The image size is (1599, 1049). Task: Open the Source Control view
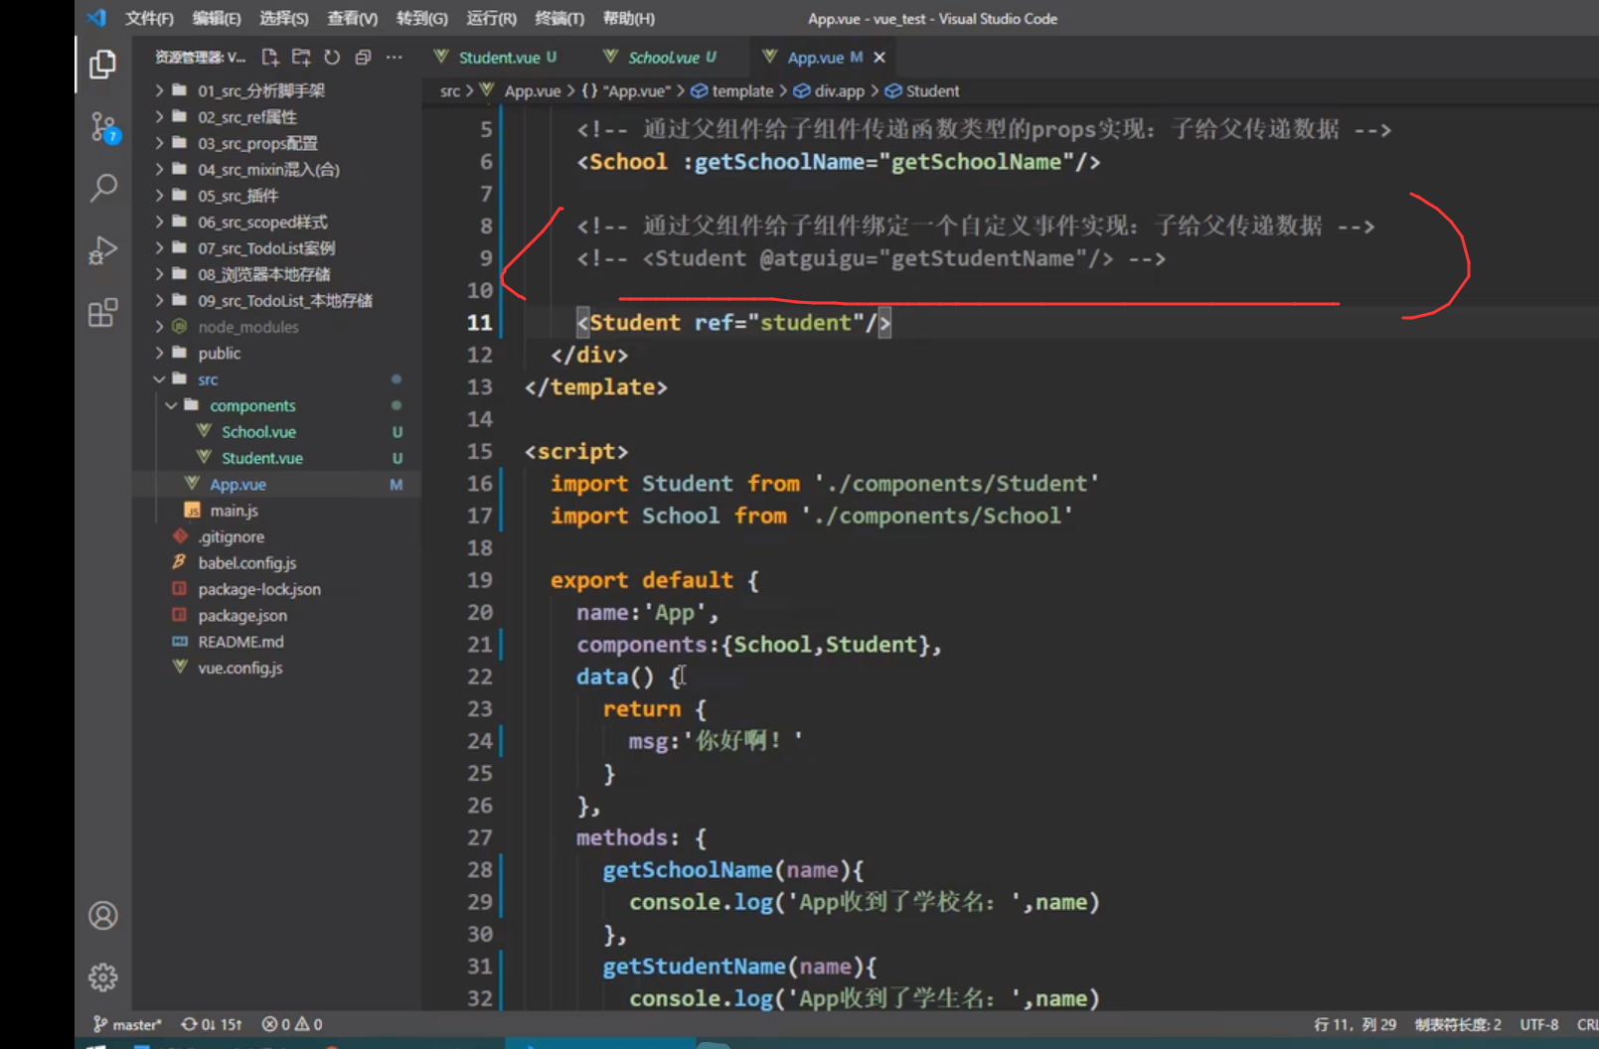pos(102,127)
